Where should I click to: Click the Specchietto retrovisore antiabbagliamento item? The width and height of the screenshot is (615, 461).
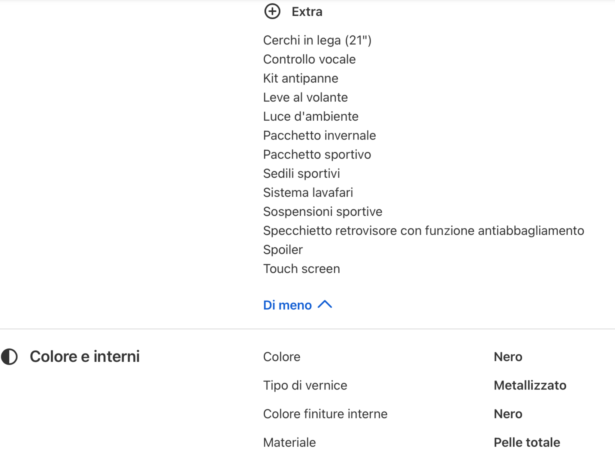point(423,231)
